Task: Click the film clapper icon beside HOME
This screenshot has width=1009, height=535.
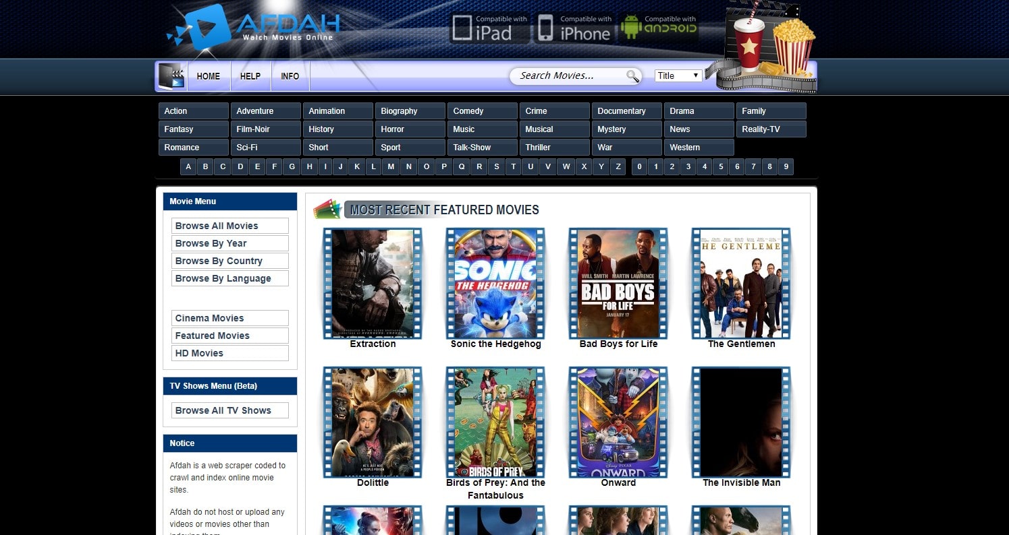Action: 171,77
